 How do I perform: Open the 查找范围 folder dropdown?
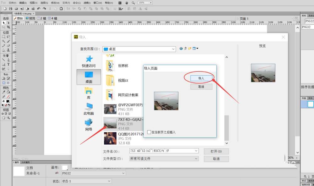click(x=173, y=49)
